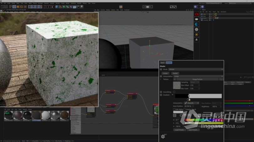
Task: Click the Cube primitive icon
Action: 56,7
